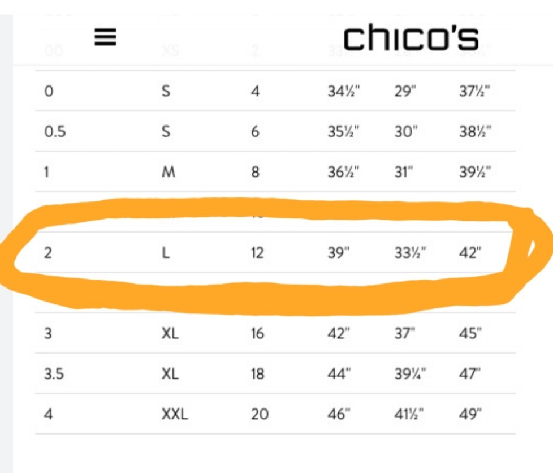
Task: Select numeric size 12 cell
Action: 257,253
